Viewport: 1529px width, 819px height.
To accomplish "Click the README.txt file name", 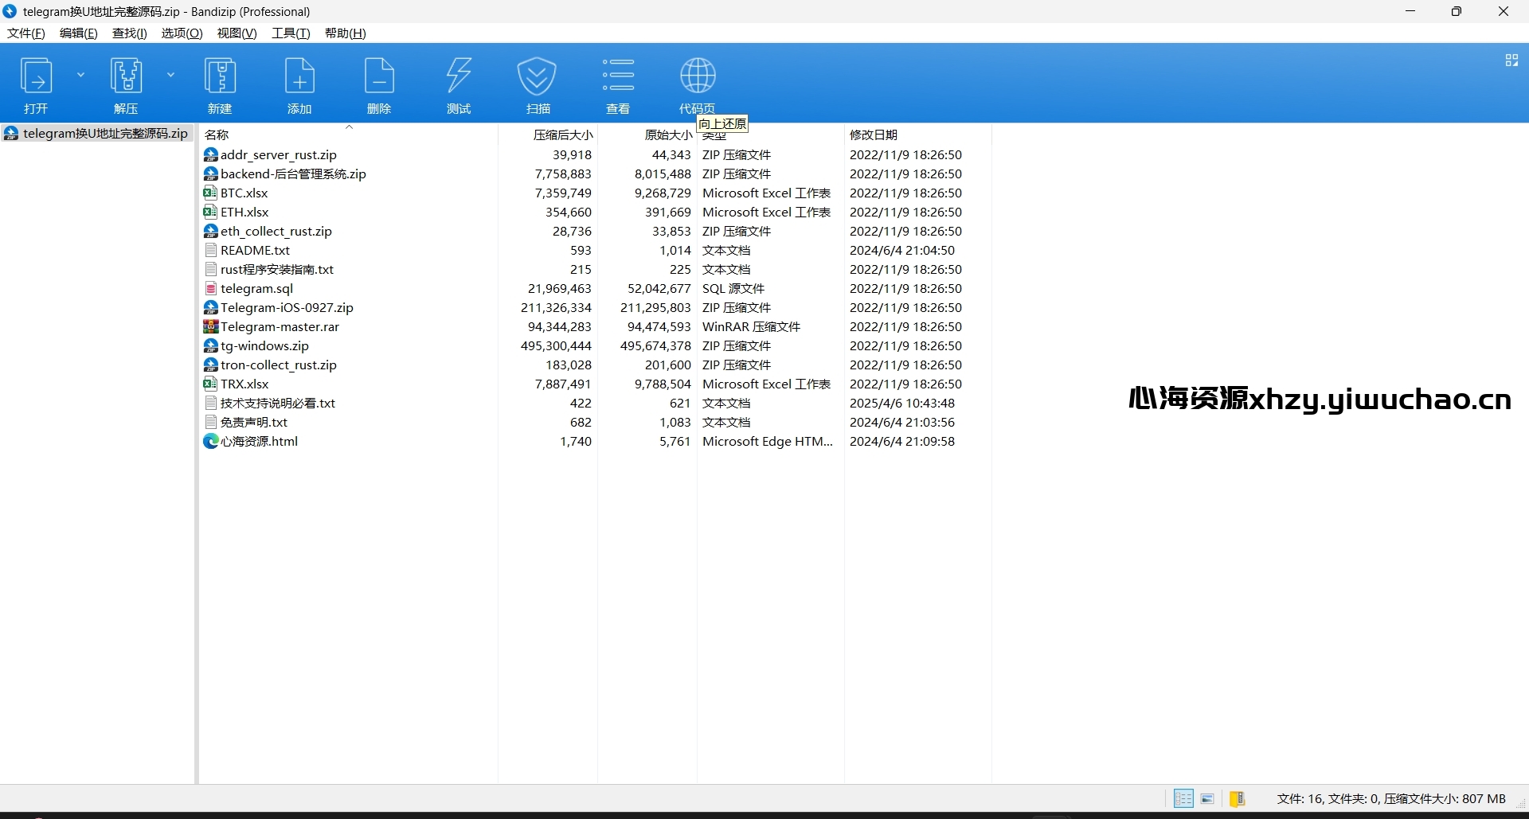I will coord(256,250).
